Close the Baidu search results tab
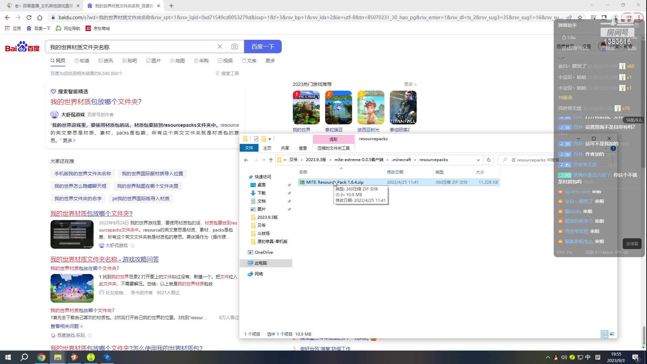Viewport: 647px width, 364px height. pos(158,6)
